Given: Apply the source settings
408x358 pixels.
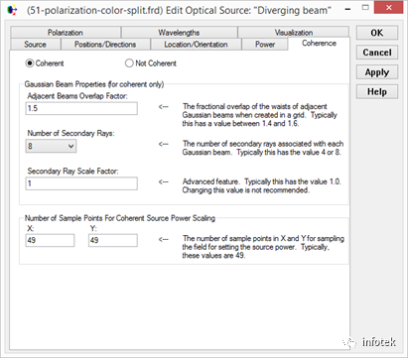Looking at the screenshot, I should [x=377, y=72].
